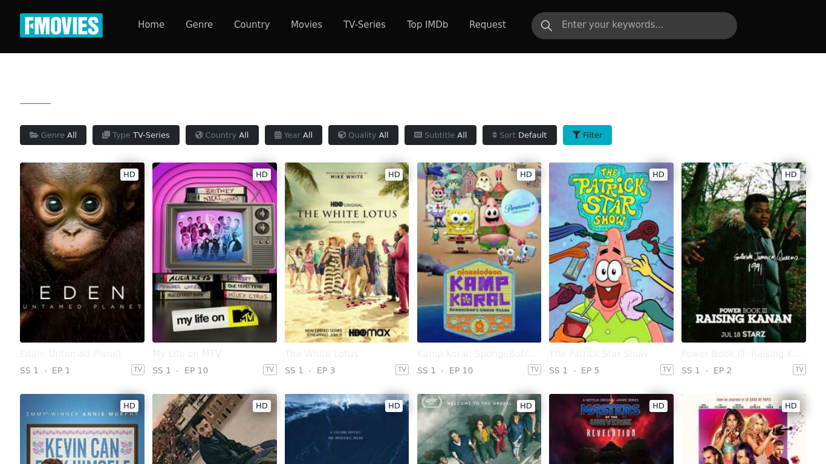The height and width of the screenshot is (464, 826).
Task: Expand the Year All filter dropdown
Action: click(293, 135)
